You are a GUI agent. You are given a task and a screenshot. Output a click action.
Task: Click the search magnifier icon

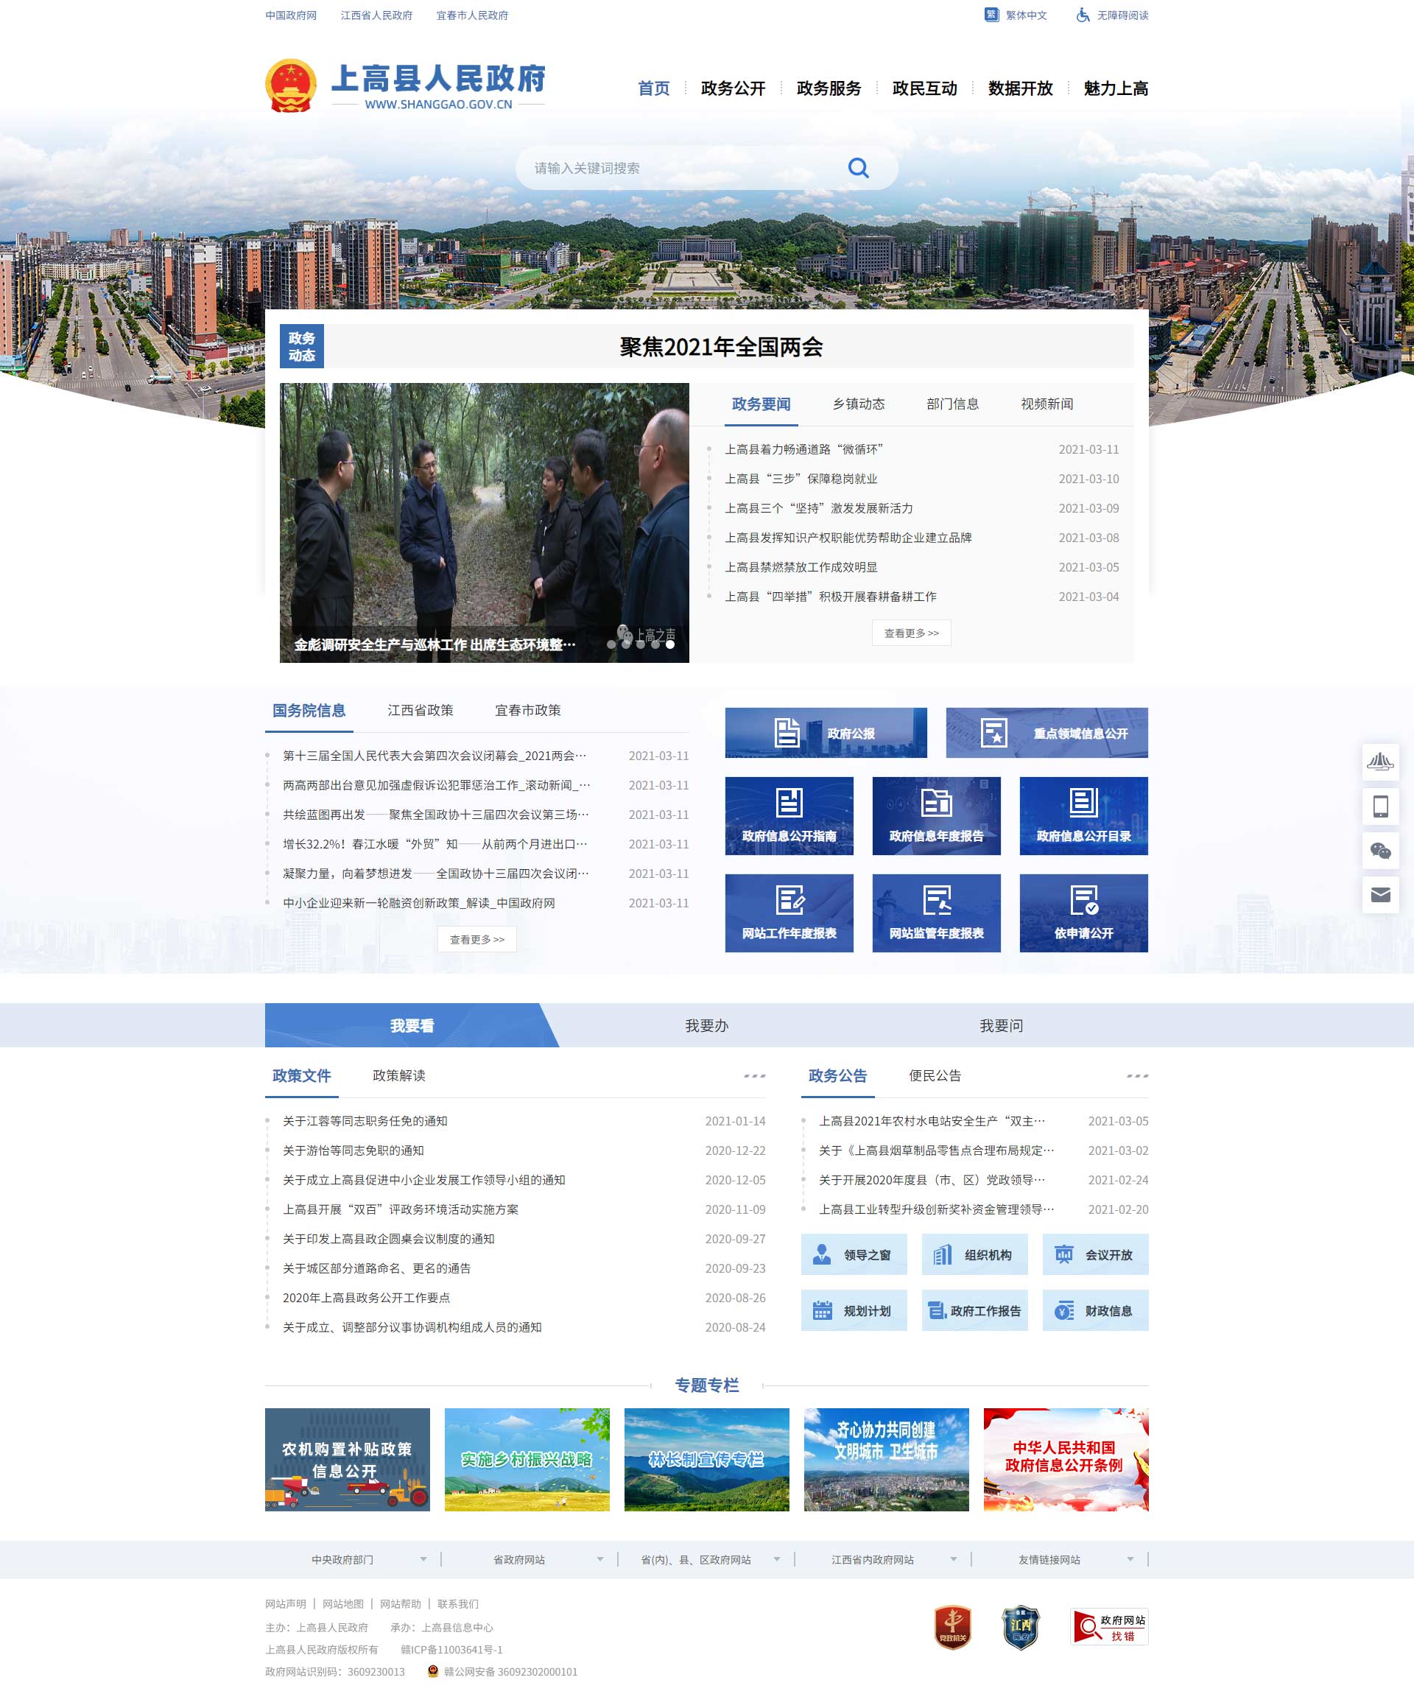click(x=858, y=167)
